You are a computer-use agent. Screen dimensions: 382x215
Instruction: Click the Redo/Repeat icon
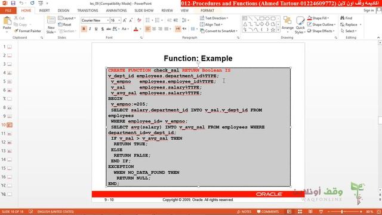click(32, 3)
